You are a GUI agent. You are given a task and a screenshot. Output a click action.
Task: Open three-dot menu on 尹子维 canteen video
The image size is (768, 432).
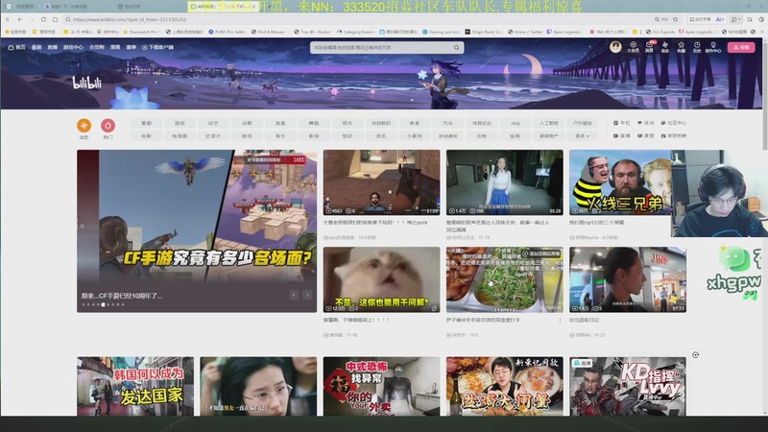point(560,320)
